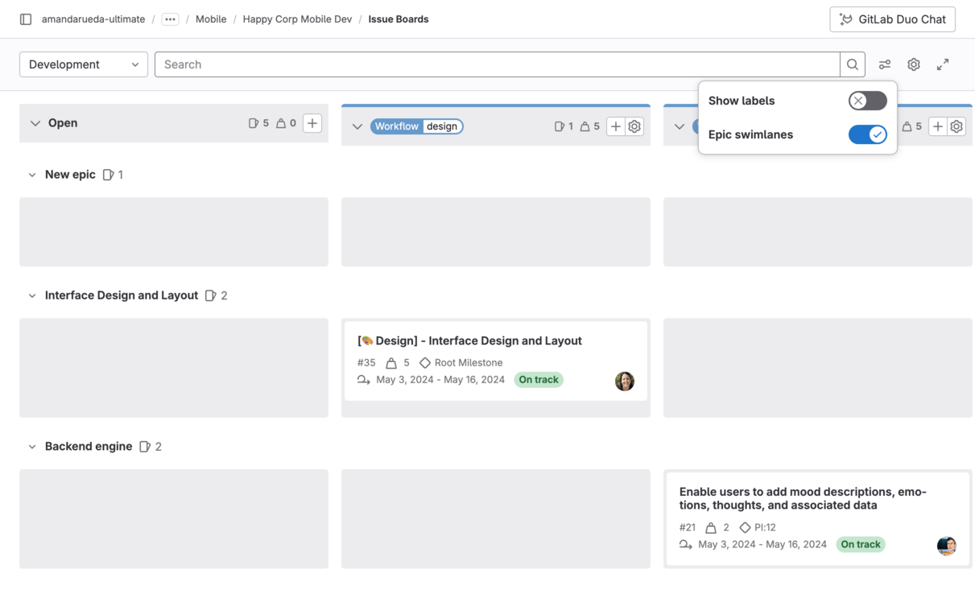
Task: Collapse the Interface Design and Layout swimlane
Action: [x=32, y=295]
